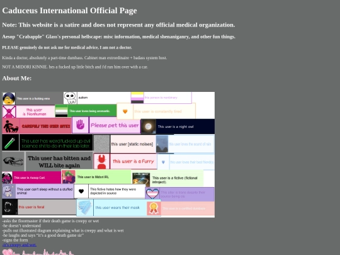
Task: Click 'This user has bitten' label
Action: pos(59,162)
